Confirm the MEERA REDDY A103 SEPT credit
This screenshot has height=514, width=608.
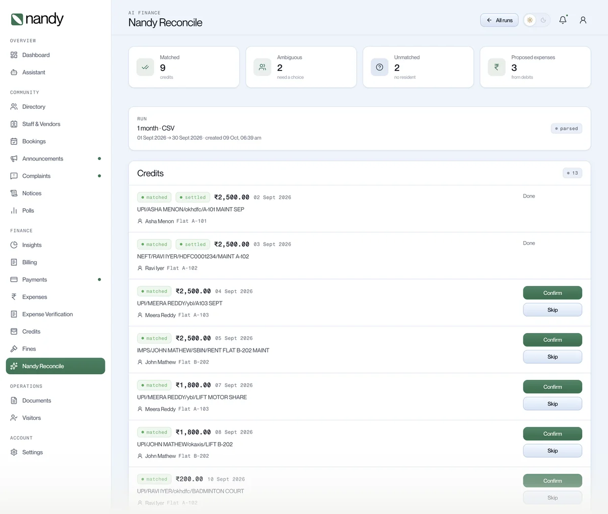pos(552,293)
